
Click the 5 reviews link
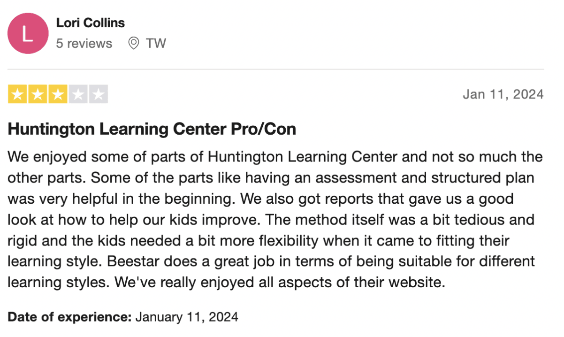(84, 43)
